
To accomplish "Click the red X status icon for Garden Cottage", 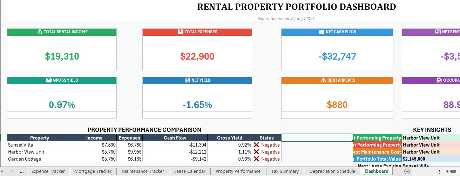I will (x=256, y=159).
